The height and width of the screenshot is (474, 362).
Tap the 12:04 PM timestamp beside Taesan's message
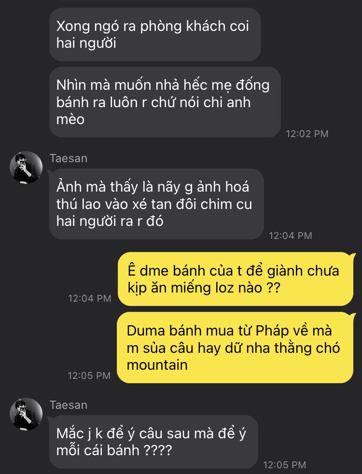tap(291, 236)
